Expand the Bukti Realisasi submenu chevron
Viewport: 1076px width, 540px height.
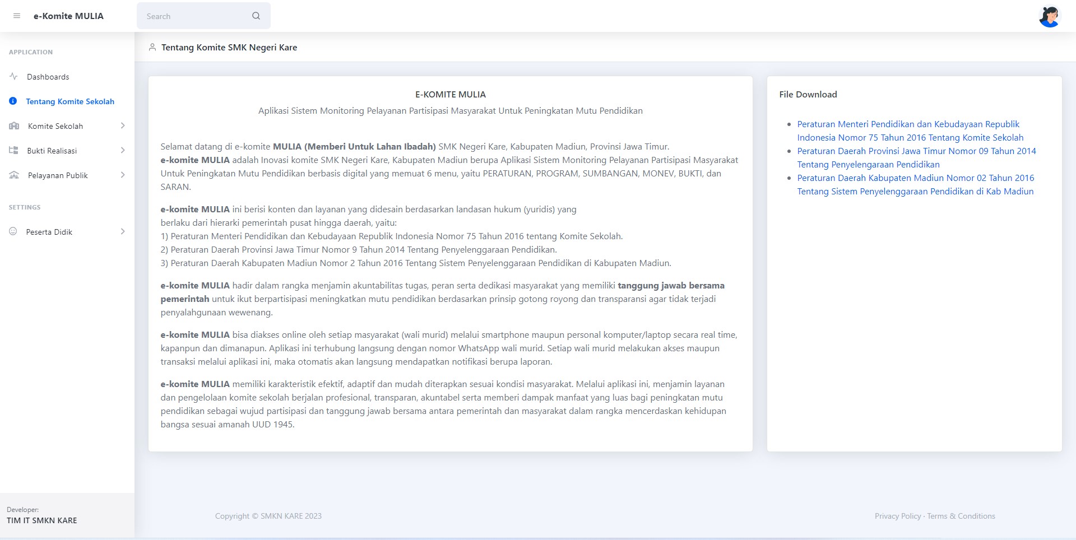[123, 150]
